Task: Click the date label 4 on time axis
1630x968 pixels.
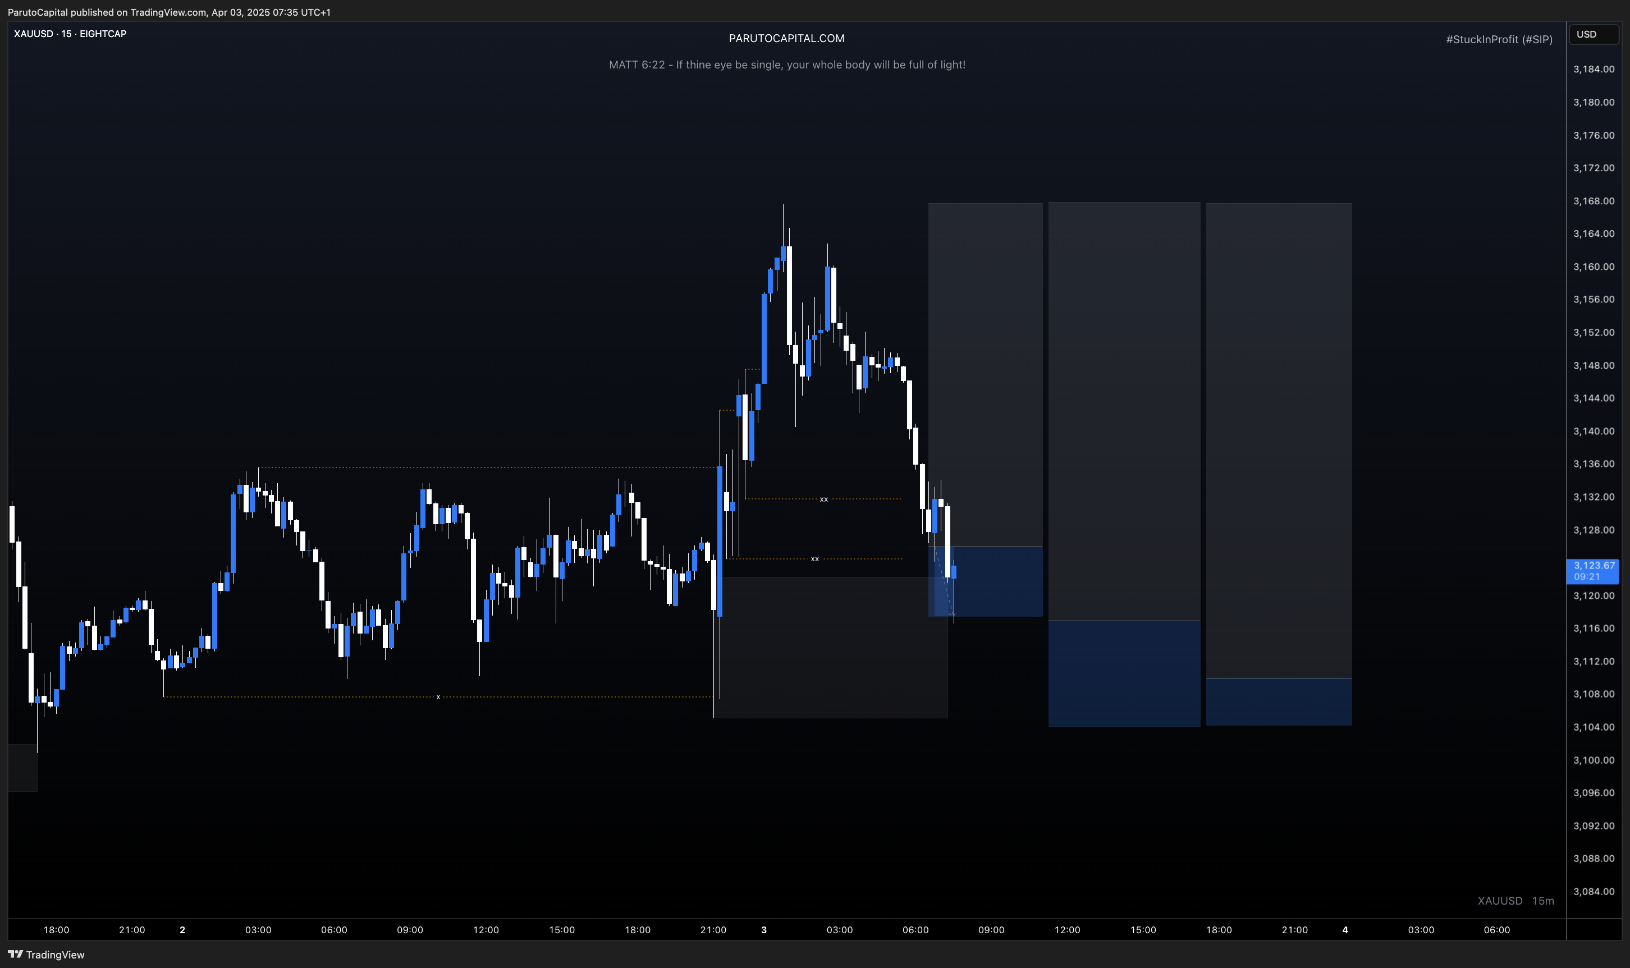Action: (1345, 929)
